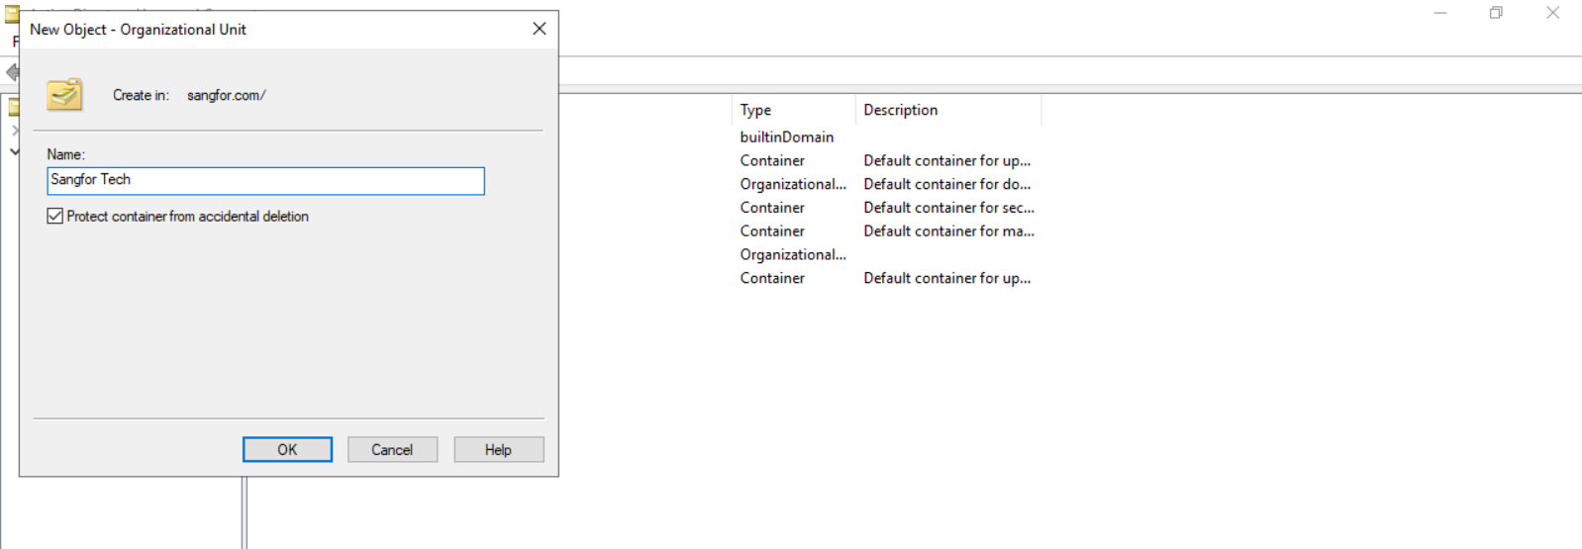The image size is (1582, 549).
Task: Click the sangfor.com/ Create in path
Action: [227, 95]
